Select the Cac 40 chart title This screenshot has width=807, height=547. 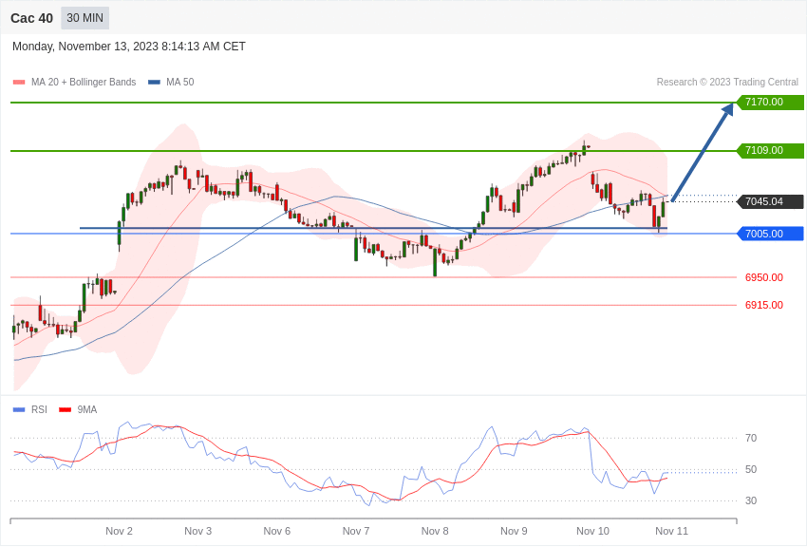point(31,18)
